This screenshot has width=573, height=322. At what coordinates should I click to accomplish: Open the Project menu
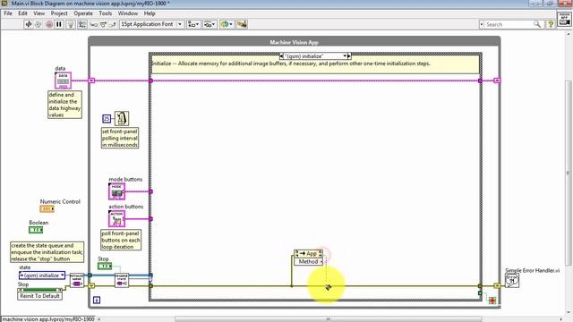pos(59,13)
